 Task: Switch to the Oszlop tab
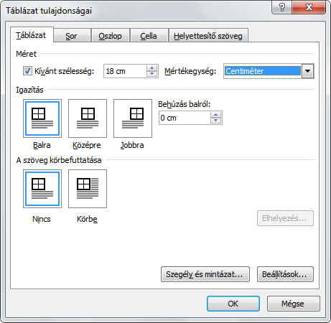pos(111,36)
